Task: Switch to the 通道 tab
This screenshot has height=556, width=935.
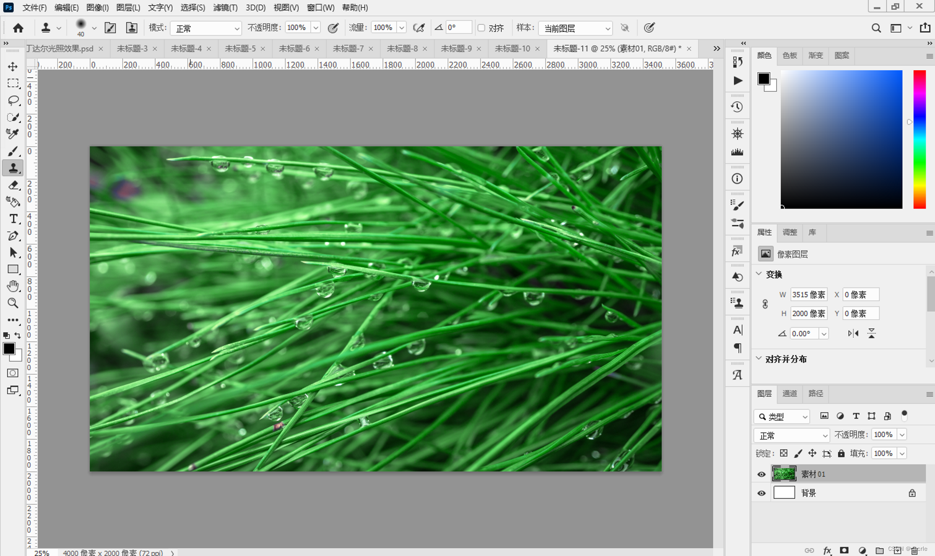Action: pyautogui.click(x=790, y=394)
